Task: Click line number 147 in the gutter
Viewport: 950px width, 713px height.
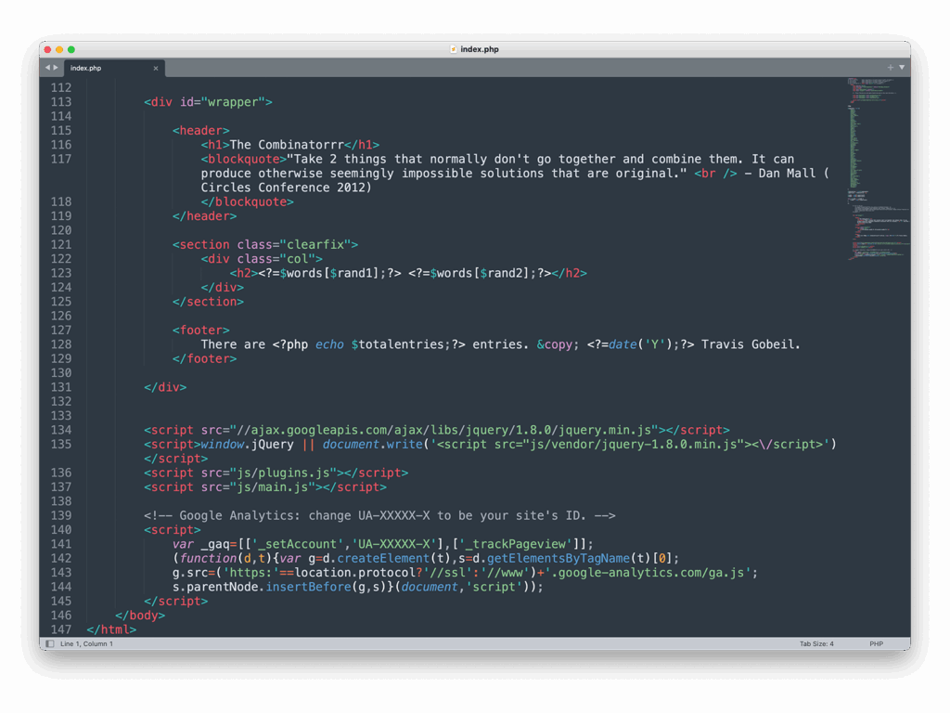Action: 61,629
